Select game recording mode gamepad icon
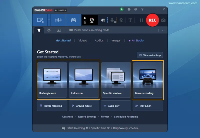Screen dimensions: 200x138 click(x=73, y=20)
